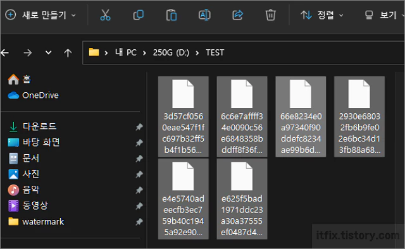Click the pin icon beside 음악
The image size is (405, 249).
(139, 190)
